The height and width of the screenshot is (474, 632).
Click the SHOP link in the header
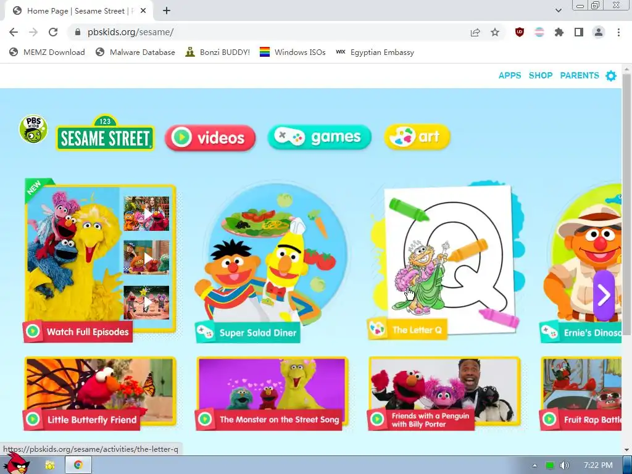pos(541,75)
